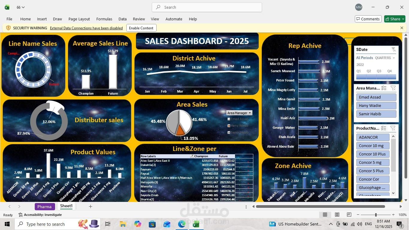Image resolution: width=409 pixels, height=230 pixels.
Task: Switch to the Pharma sheet tab
Action: click(x=45, y=207)
